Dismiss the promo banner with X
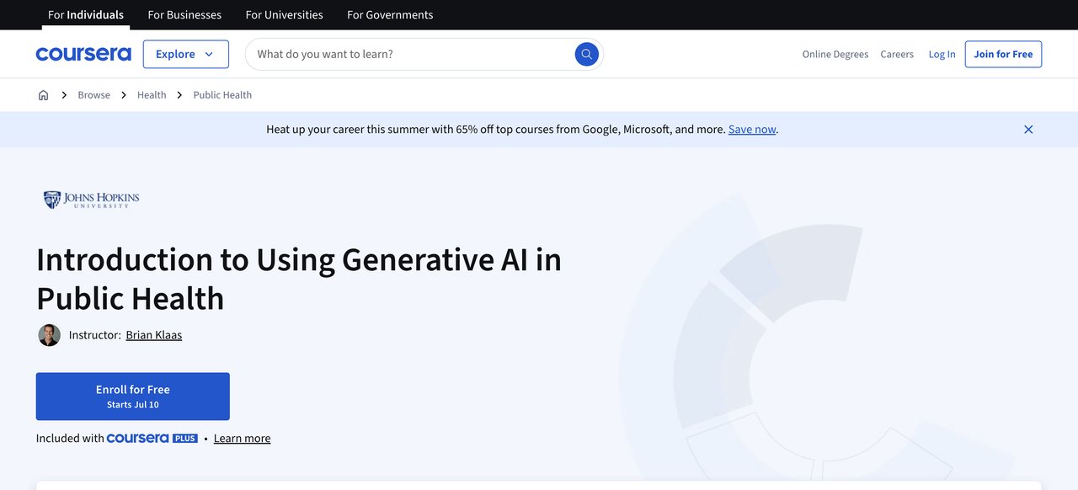Screen dimensions: 1078x490 pos(1028,130)
